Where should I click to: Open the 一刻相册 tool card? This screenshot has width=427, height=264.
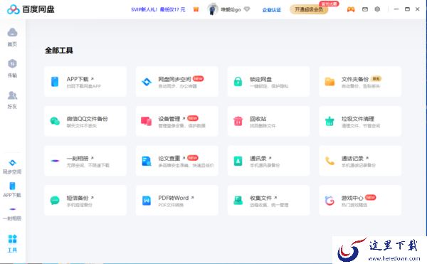[x=85, y=161]
